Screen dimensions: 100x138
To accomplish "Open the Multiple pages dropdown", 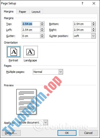I will click(48, 72).
